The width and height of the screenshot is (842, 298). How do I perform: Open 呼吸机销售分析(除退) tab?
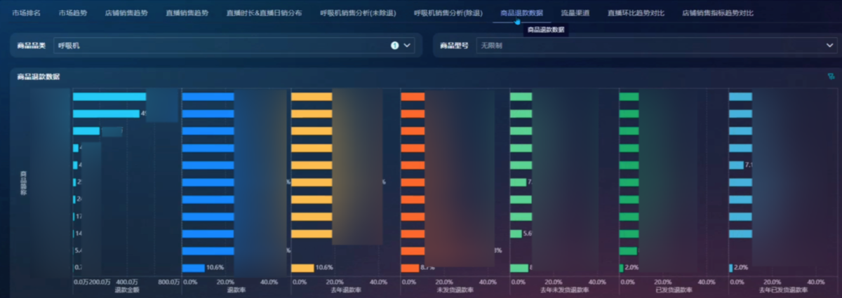click(448, 13)
